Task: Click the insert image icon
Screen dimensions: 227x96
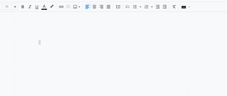Action: pos(75,7)
